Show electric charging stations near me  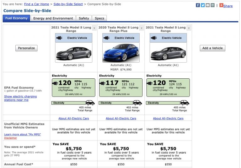click(20, 98)
